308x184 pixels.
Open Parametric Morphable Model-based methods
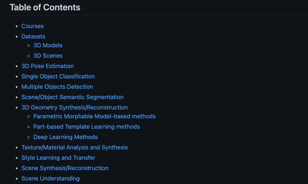[x=95, y=116]
